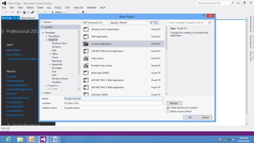This screenshot has height=143, width=254.
Task: Select the Portable Class Library icon
Action: [86, 66]
